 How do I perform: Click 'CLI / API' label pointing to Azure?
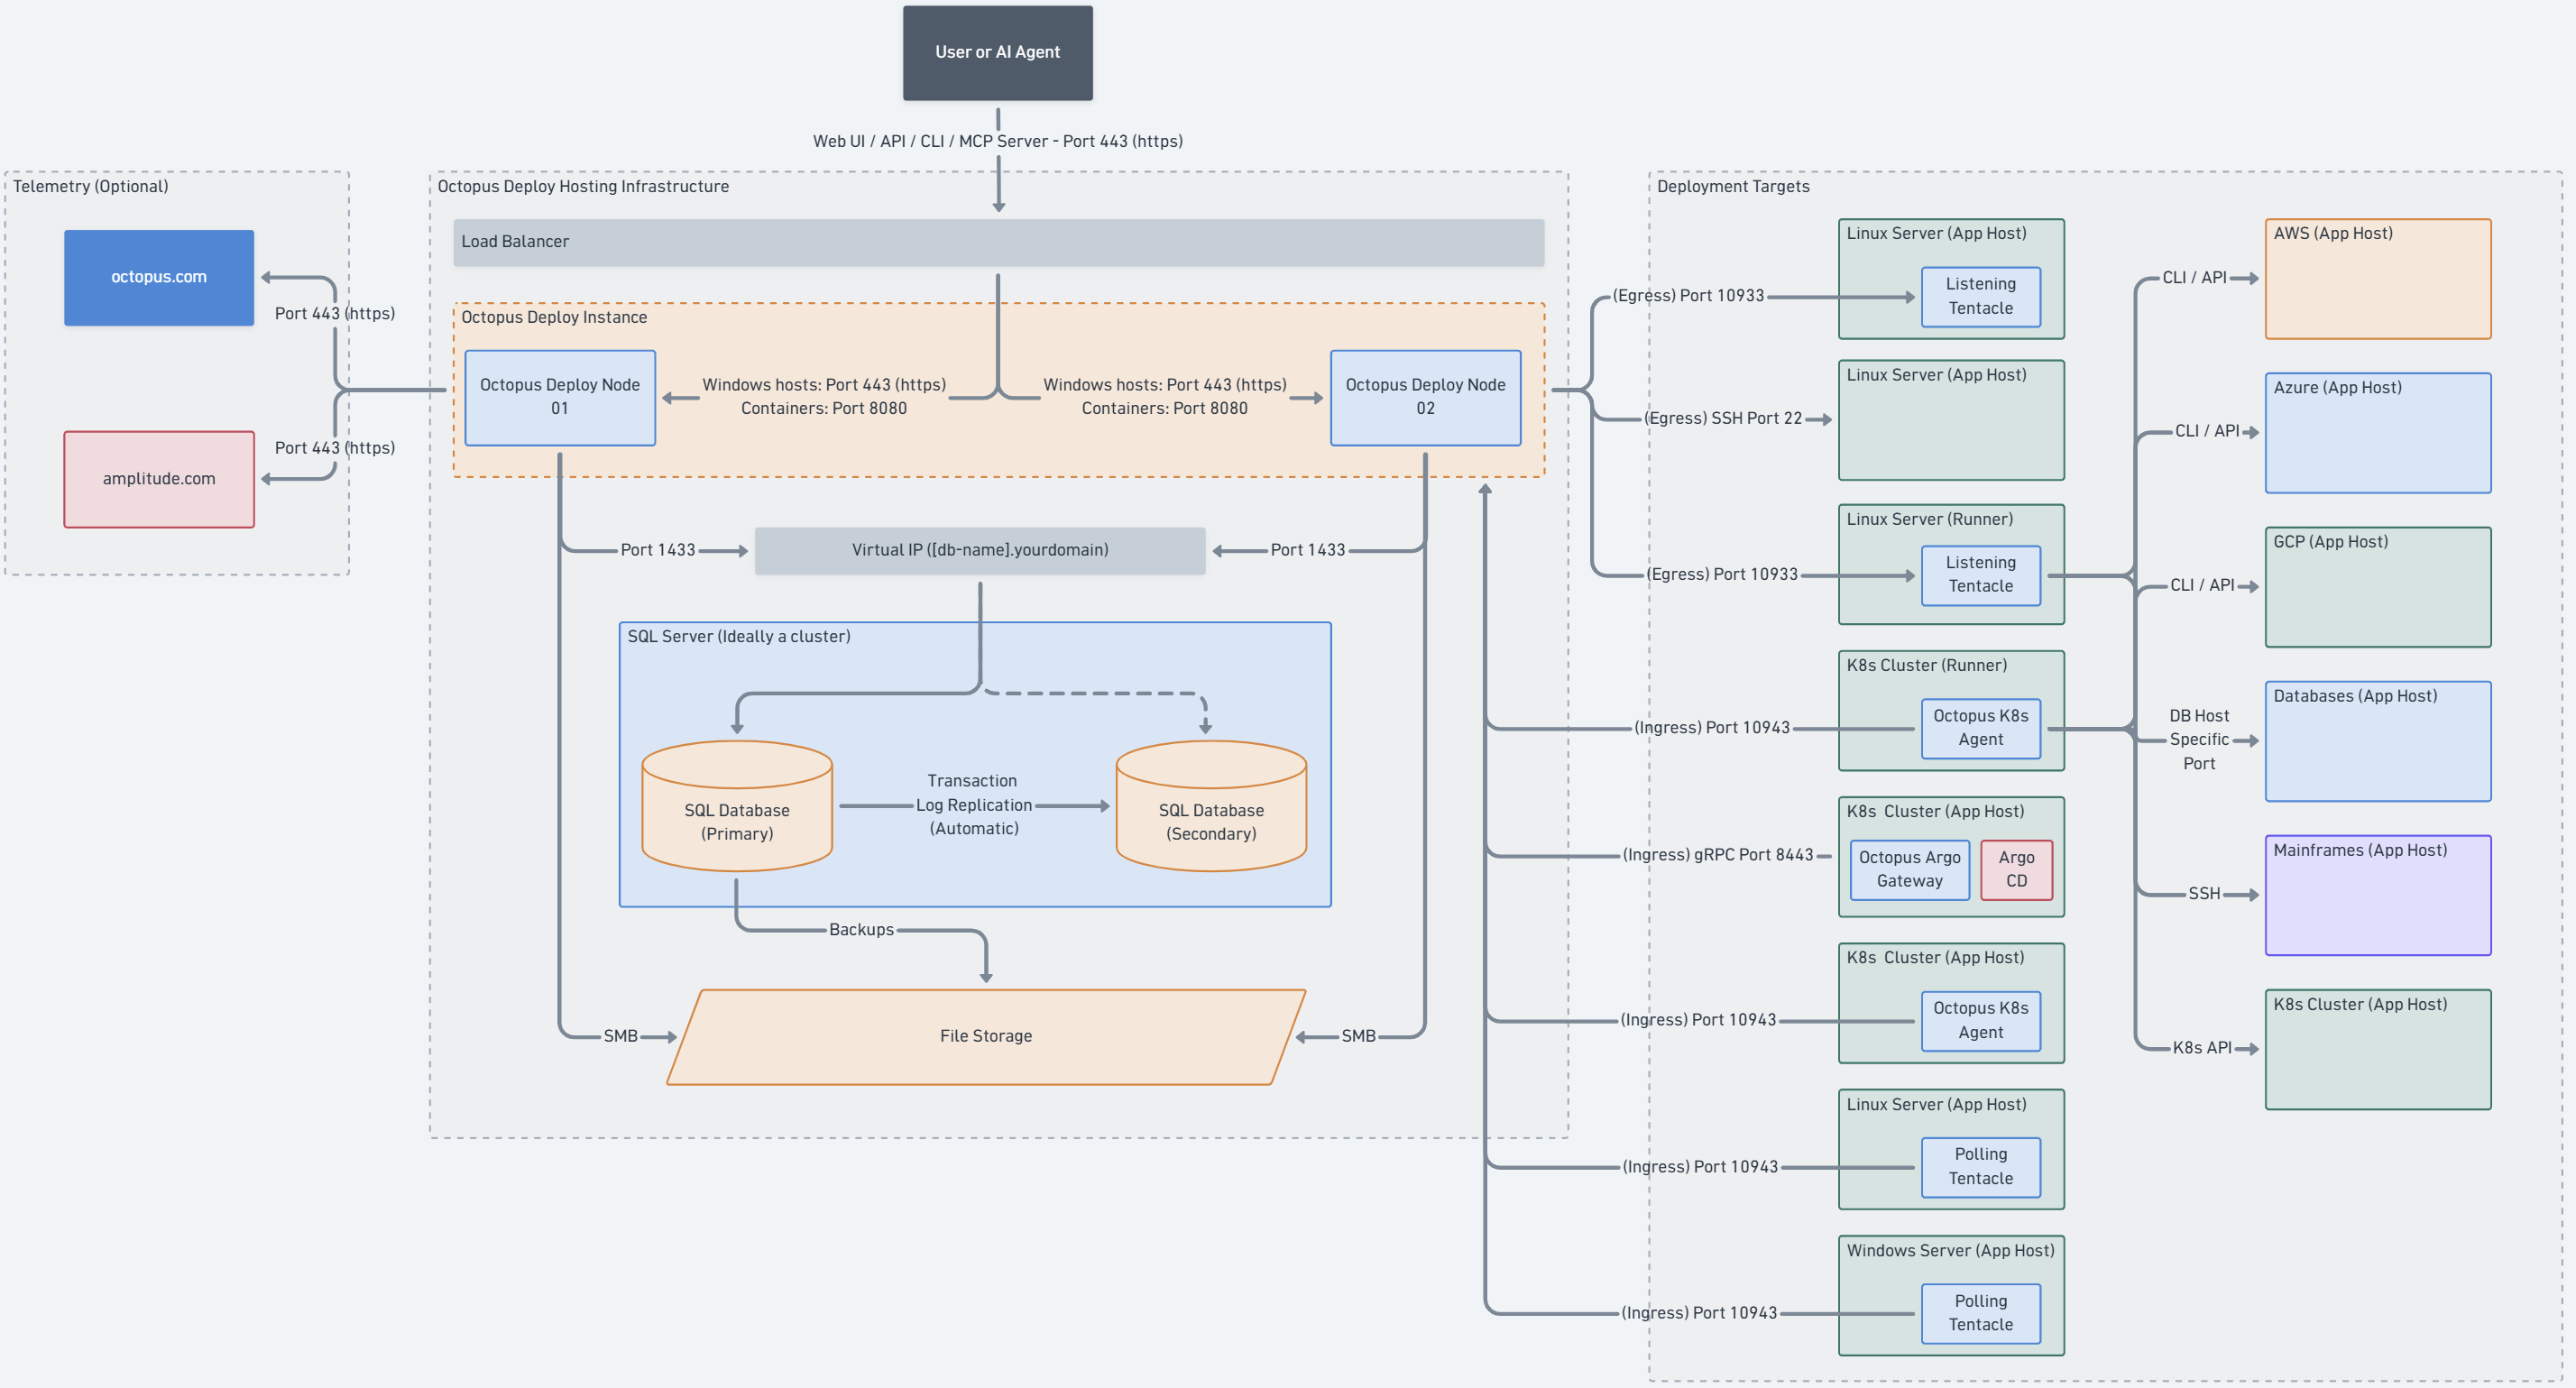point(2207,432)
